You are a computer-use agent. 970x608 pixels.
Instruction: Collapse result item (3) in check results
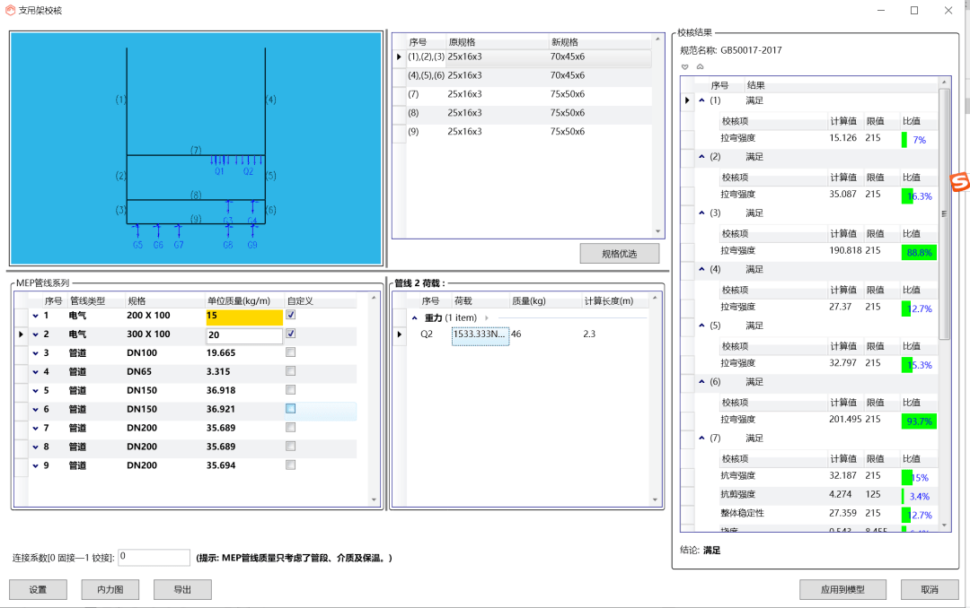click(x=702, y=213)
